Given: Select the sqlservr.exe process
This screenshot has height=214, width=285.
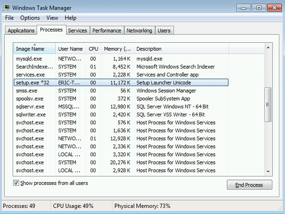Looking at the screenshot, I should 121,107.
